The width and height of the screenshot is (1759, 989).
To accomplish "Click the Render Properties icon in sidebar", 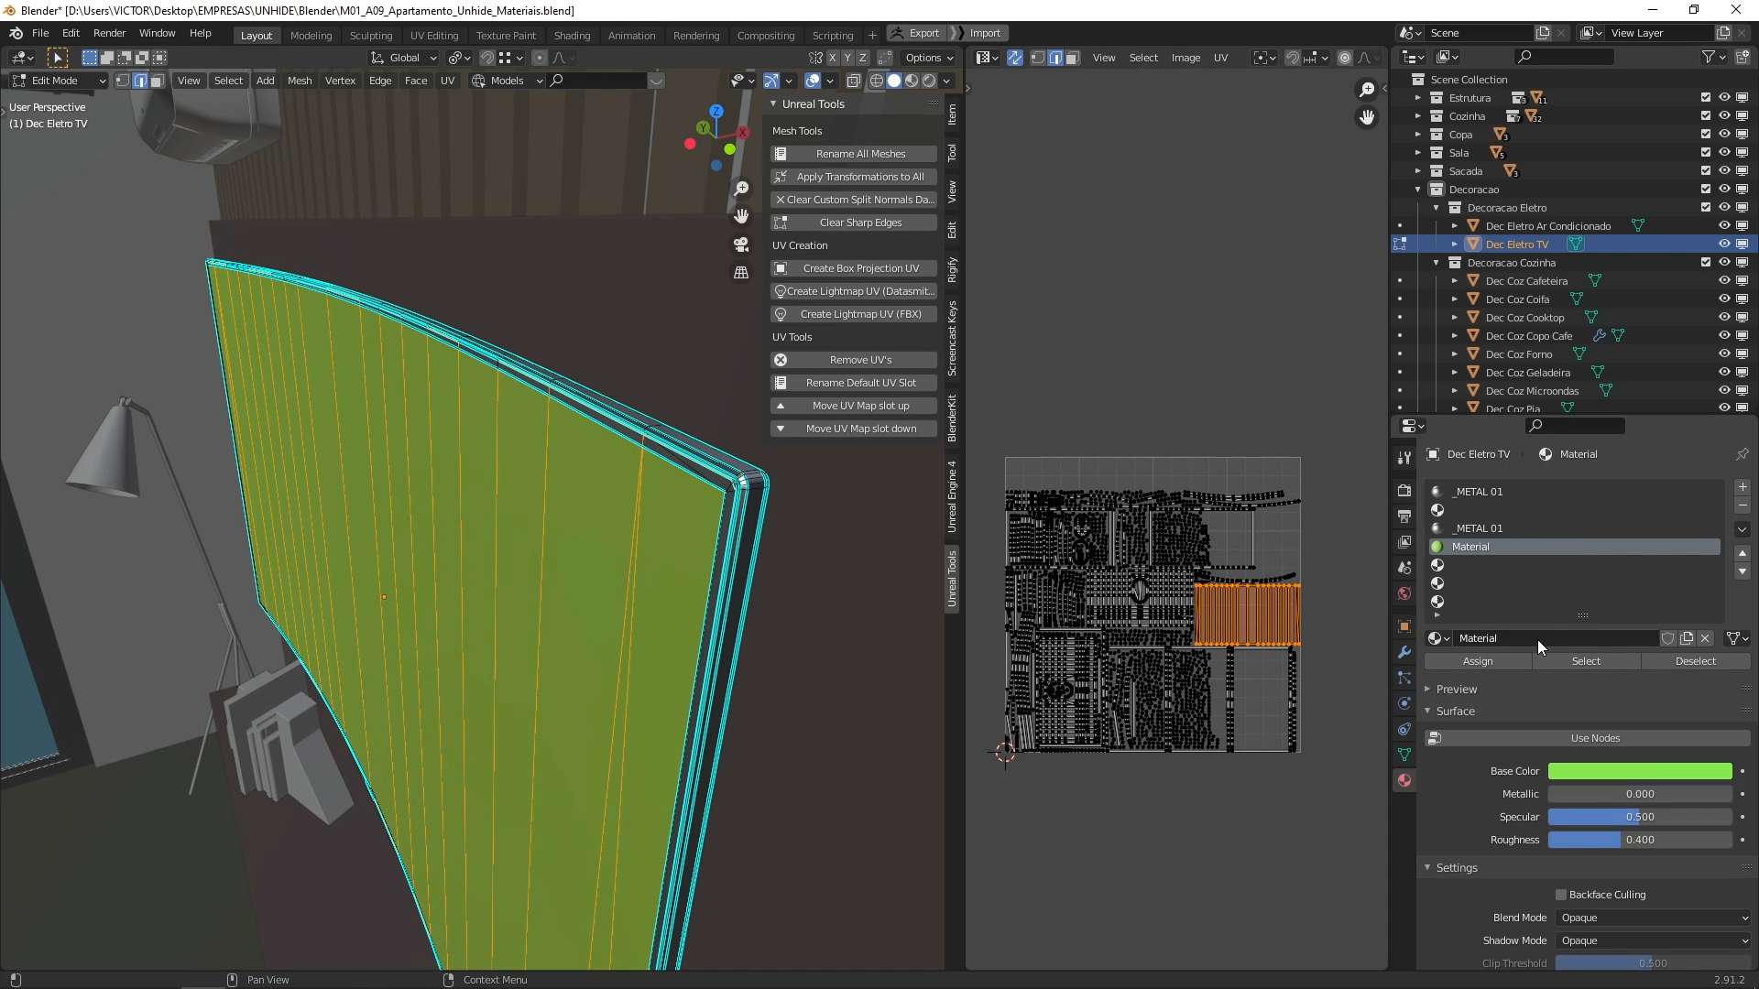I will click(x=1404, y=489).
